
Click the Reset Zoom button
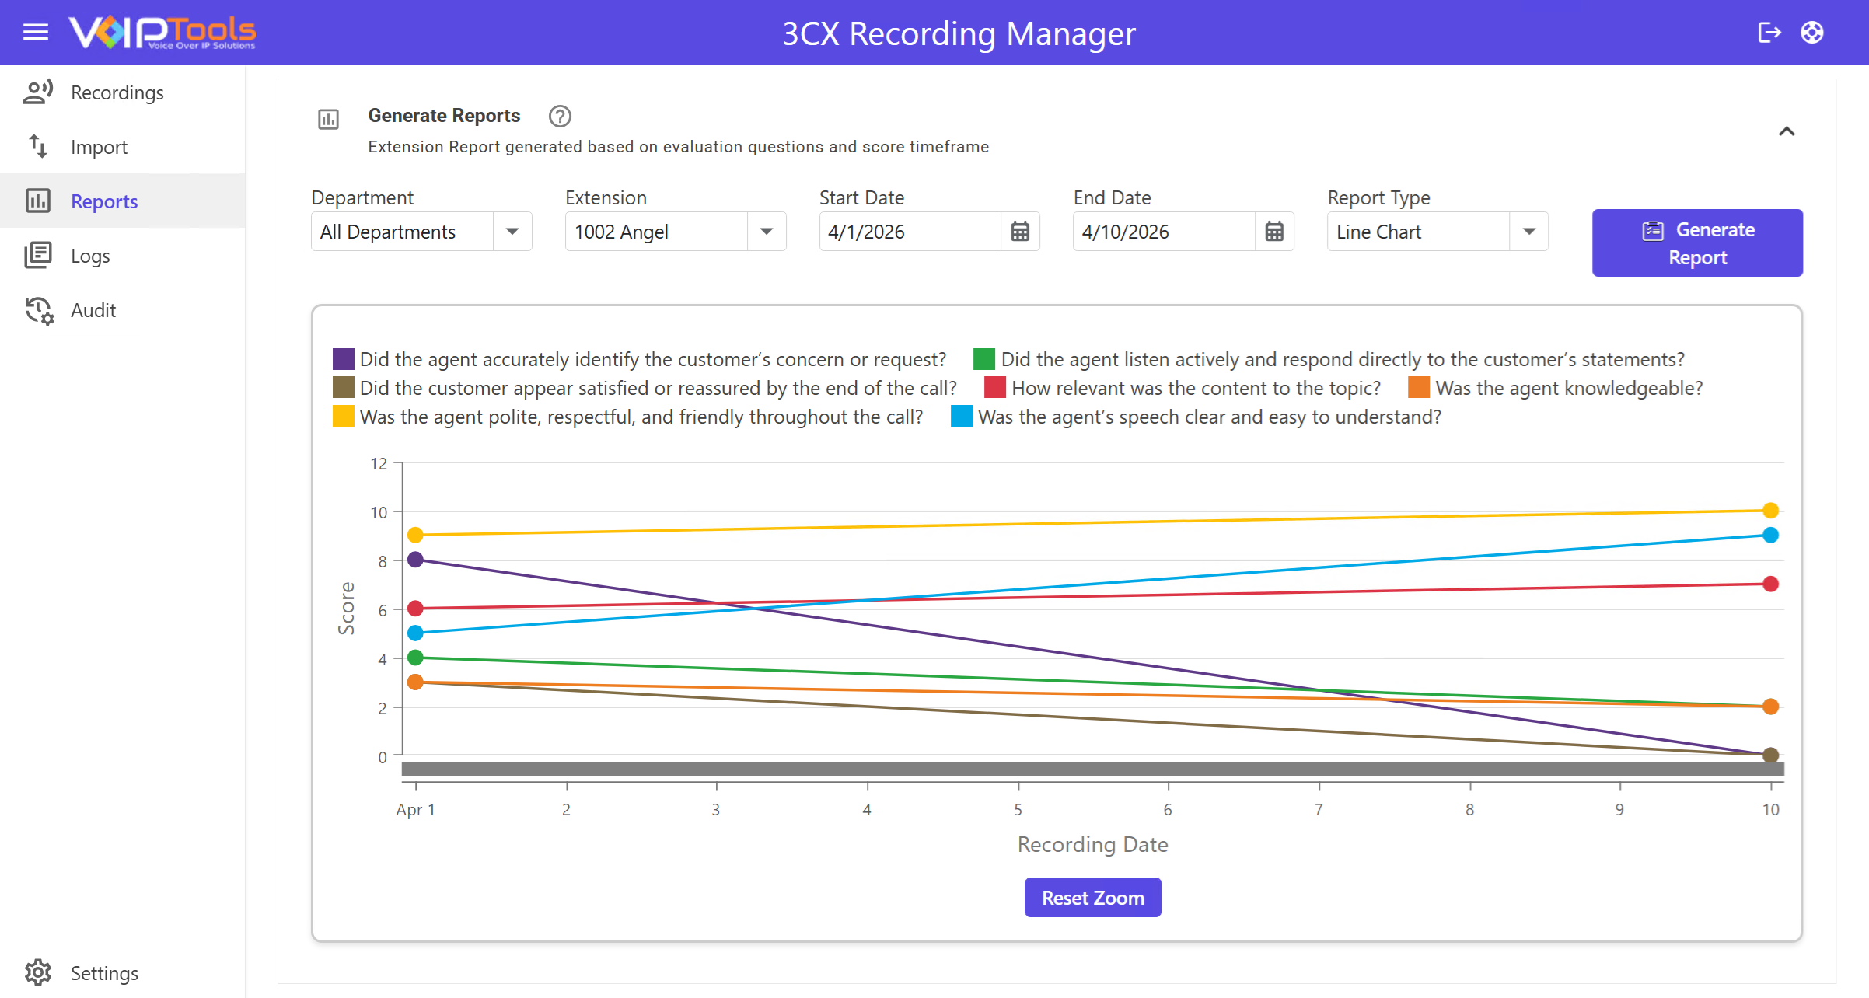click(x=1092, y=898)
